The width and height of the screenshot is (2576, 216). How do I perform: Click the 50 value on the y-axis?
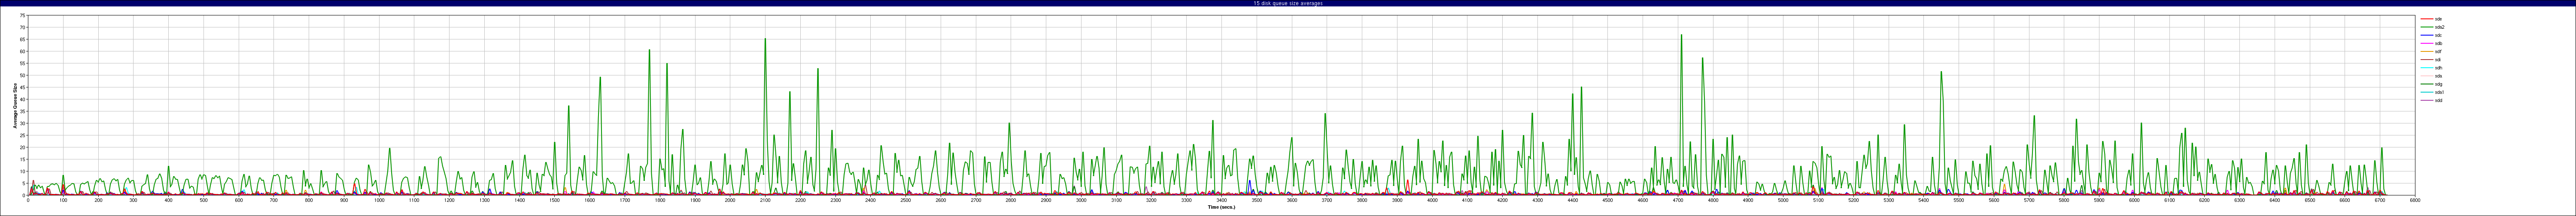pyautogui.click(x=23, y=76)
